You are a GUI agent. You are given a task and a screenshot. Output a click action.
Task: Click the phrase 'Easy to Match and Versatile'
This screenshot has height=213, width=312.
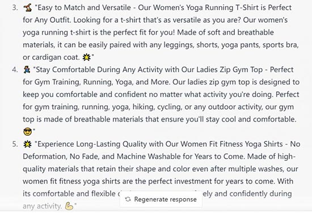tap(84, 7)
